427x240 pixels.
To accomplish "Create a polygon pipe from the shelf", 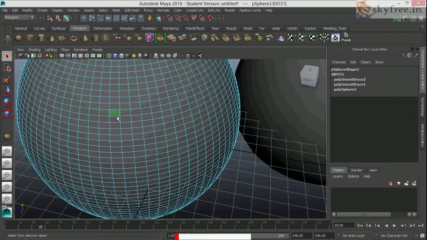I will pos(95,38).
